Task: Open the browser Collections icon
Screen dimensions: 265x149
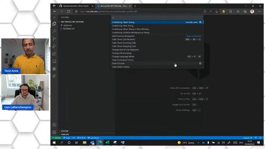Action: tap(245, 12)
